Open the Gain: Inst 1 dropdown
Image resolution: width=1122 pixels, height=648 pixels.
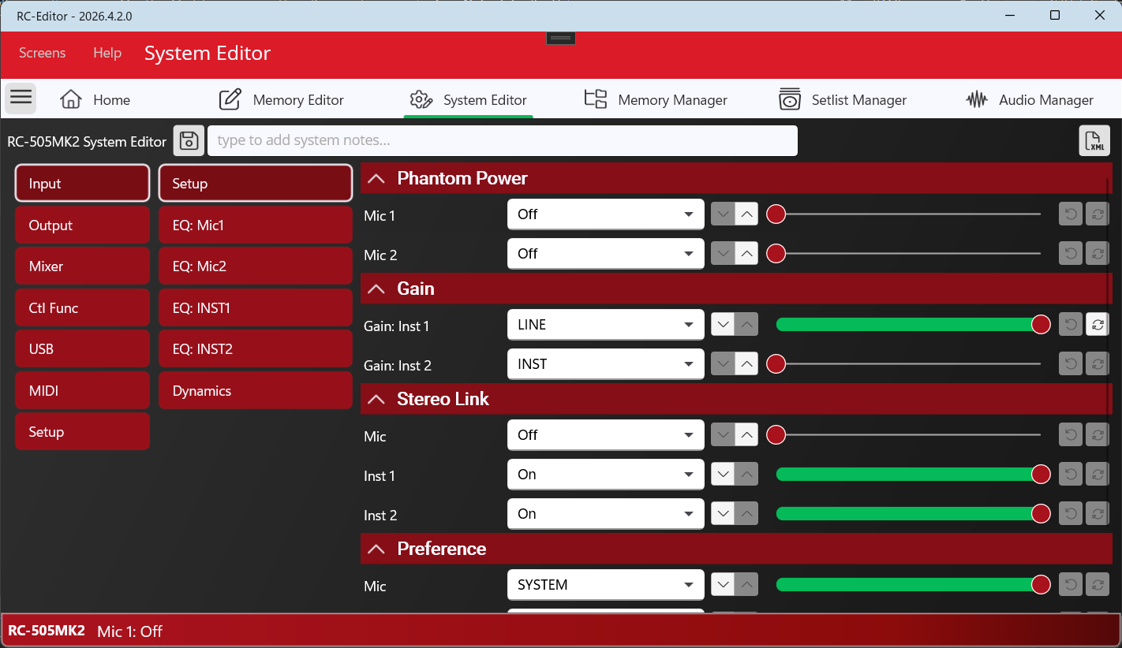[606, 325]
